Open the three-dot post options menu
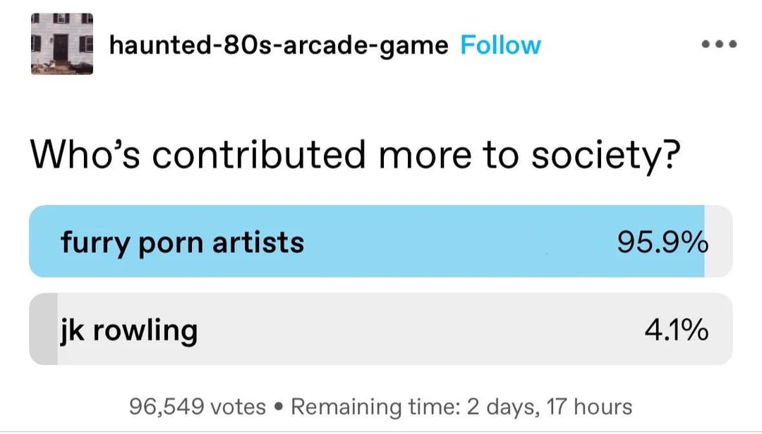Viewport: 762px width, 434px height. click(x=719, y=44)
